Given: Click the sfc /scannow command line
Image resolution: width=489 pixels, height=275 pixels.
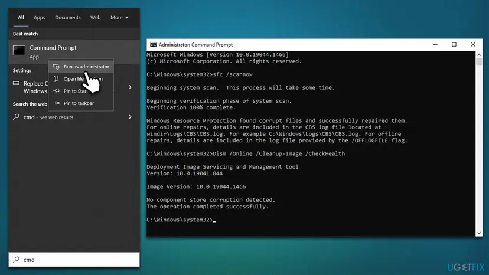Looking at the screenshot, I should pos(200,74).
